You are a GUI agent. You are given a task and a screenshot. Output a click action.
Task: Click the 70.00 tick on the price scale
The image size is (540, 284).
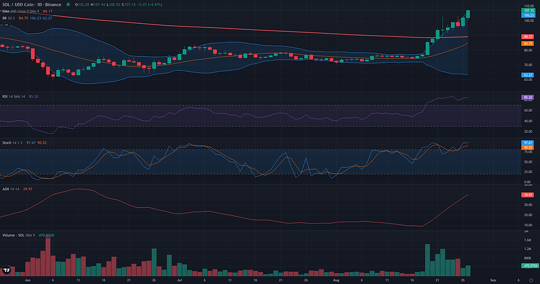(x=528, y=65)
